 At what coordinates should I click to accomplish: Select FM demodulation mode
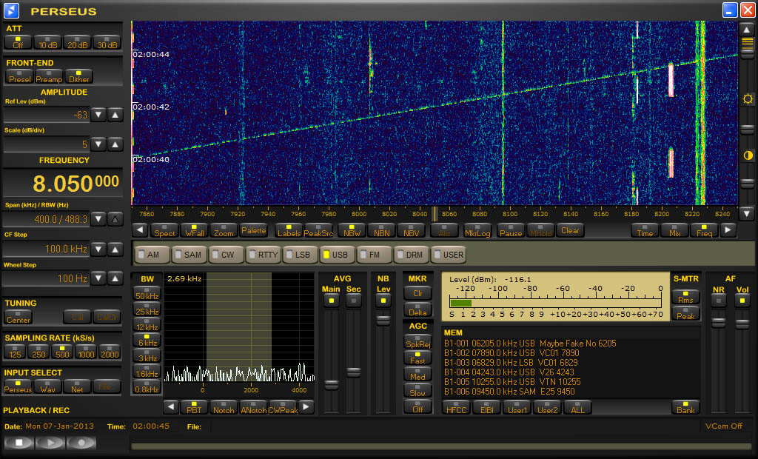(x=374, y=255)
